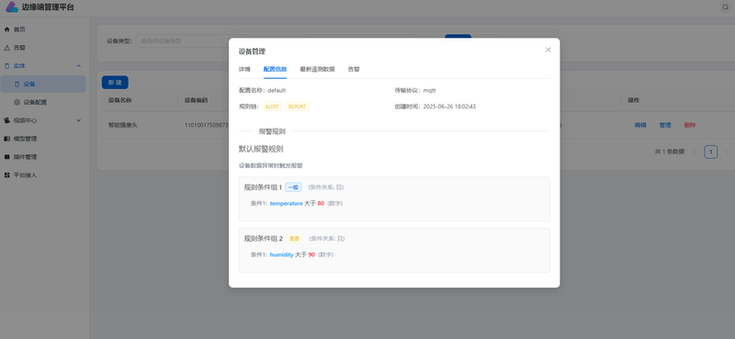The image size is (735, 339).
Task: Click the 设备编码 column header
Action: [196, 100]
